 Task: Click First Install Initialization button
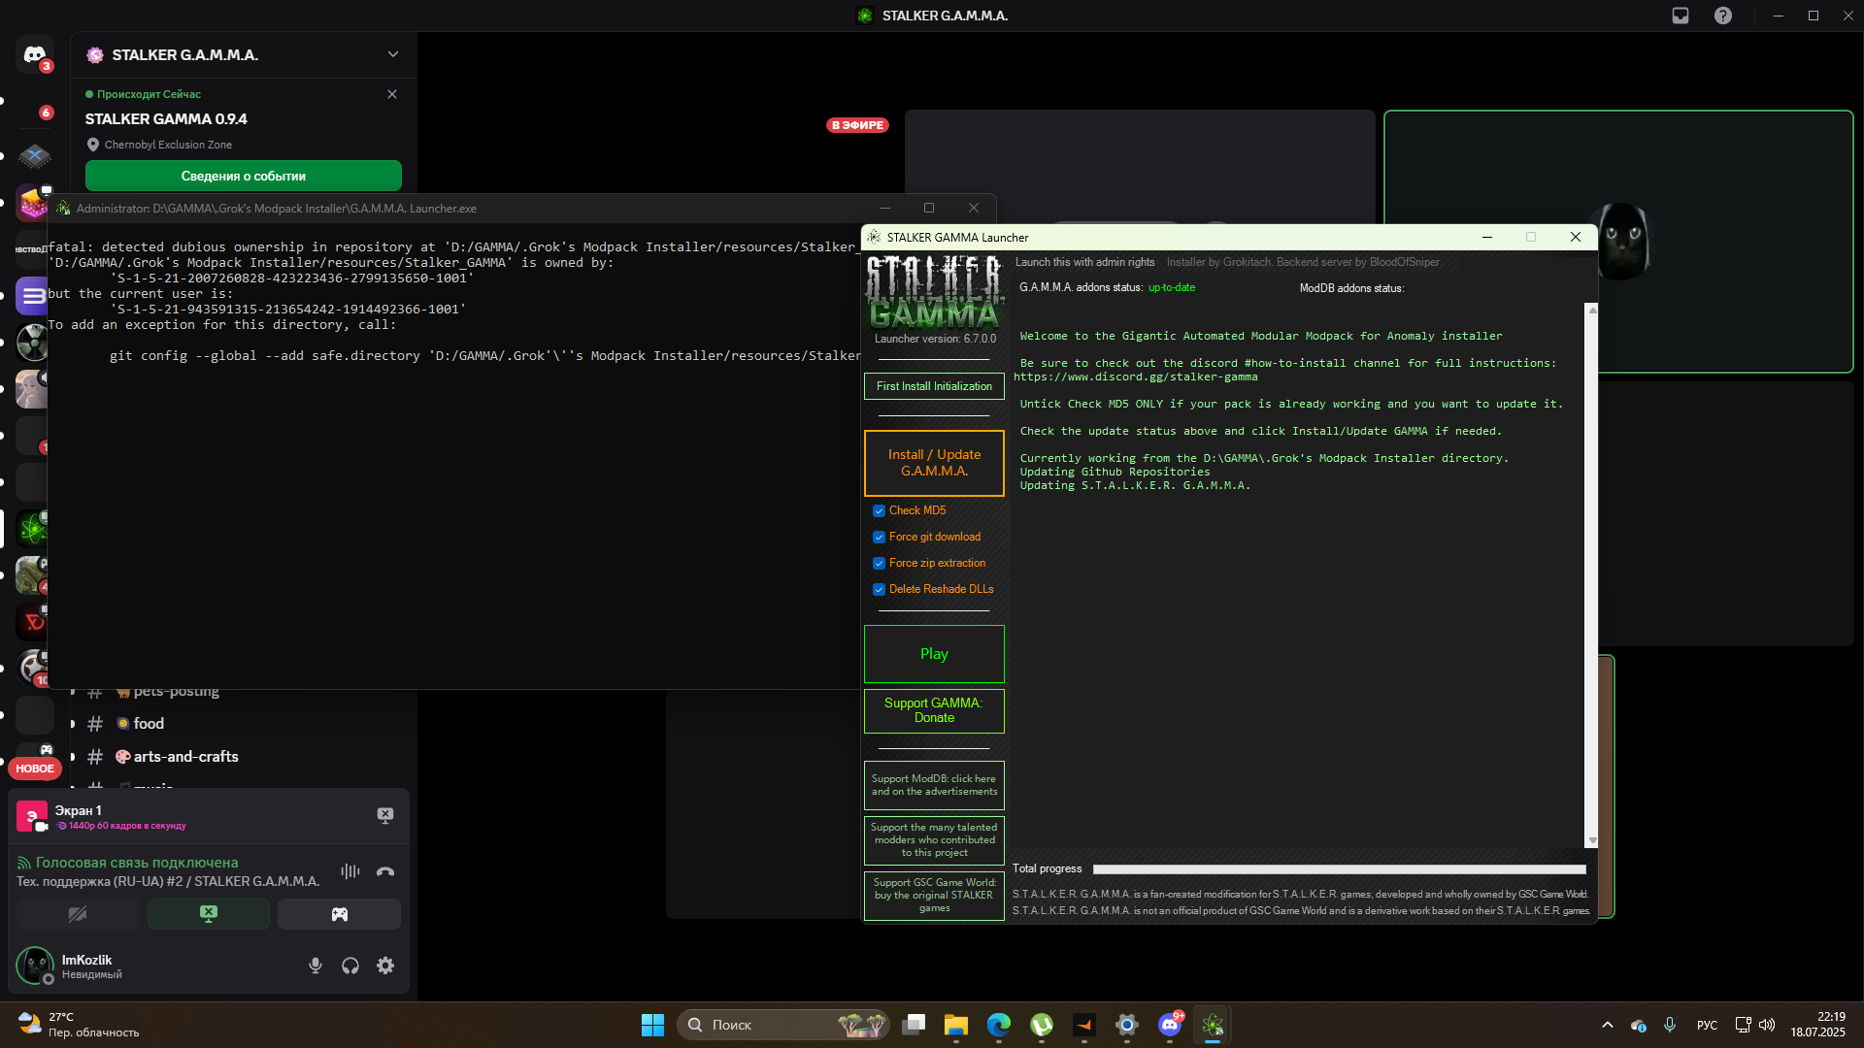[x=934, y=386]
